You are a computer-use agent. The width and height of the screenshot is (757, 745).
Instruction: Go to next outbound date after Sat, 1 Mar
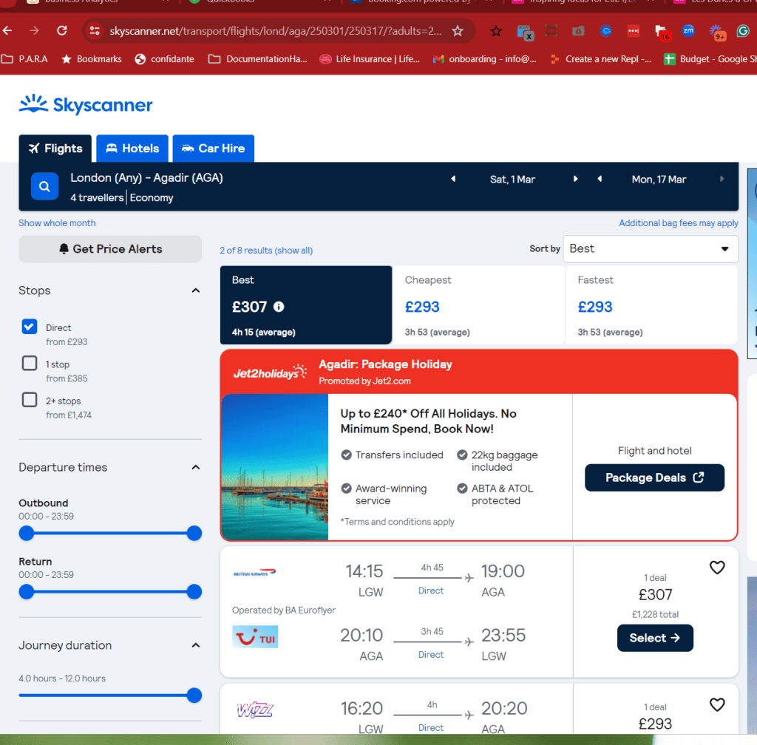tap(575, 179)
